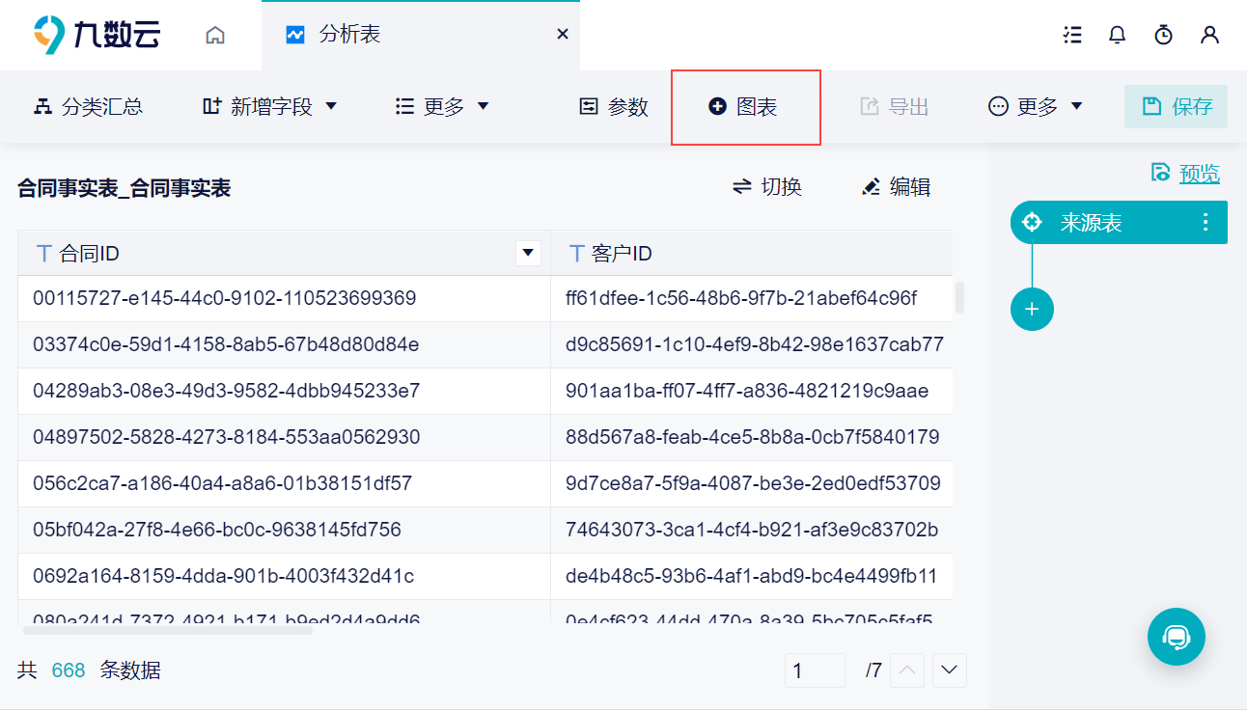This screenshot has width=1247, height=711.
Task: Select cell 74643073-3ca1-4cf4-b921-af3e9c83702b
Action: [752, 530]
